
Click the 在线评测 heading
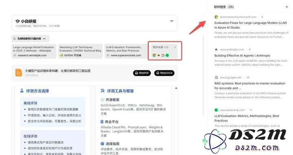pos(30,136)
